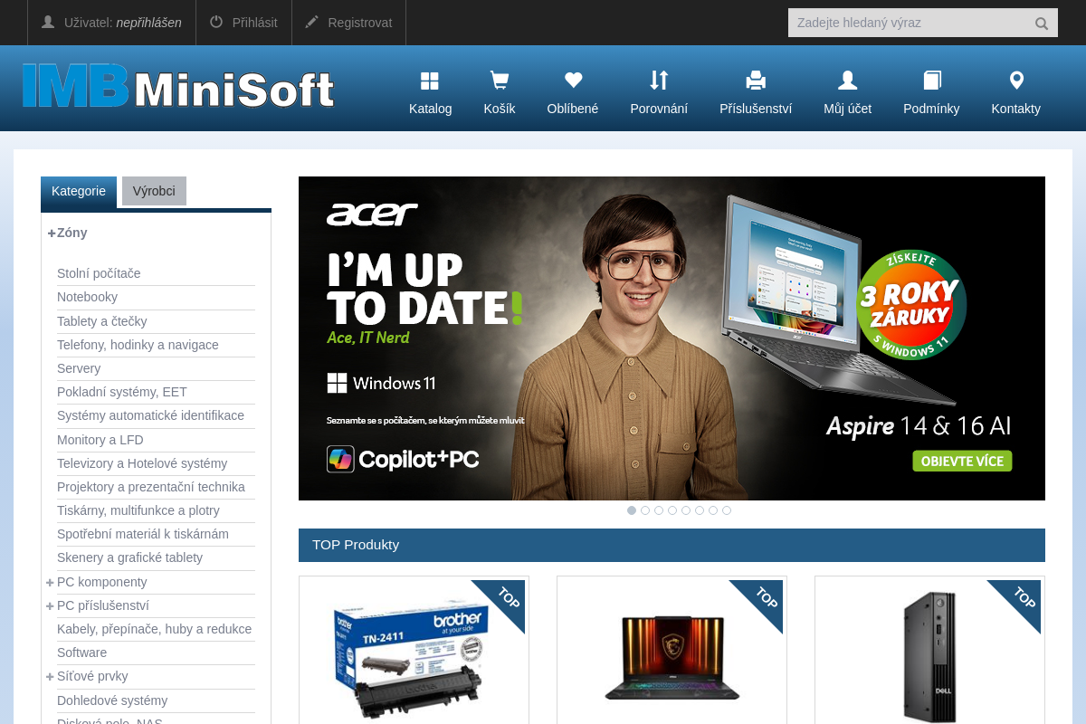The height and width of the screenshot is (724, 1086).
Task: Select the first banner slide dot
Action: [632, 510]
